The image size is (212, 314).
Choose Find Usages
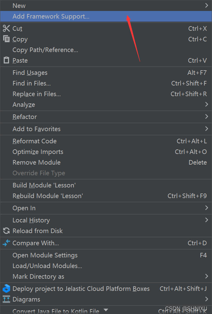click(x=106, y=72)
